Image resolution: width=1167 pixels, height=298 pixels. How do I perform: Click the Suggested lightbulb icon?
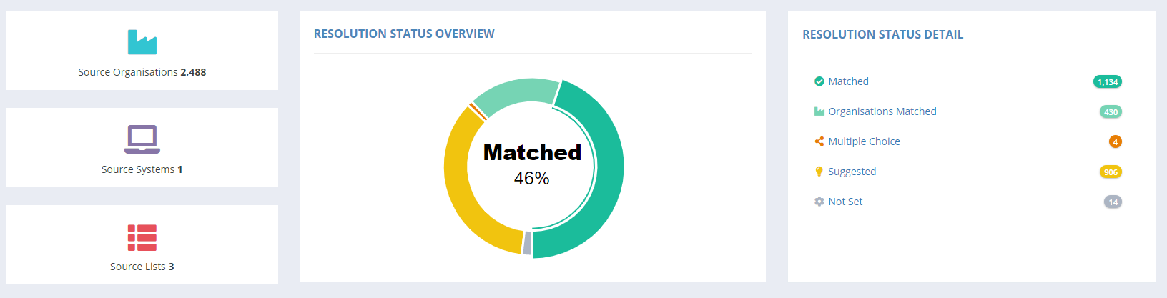tap(819, 172)
